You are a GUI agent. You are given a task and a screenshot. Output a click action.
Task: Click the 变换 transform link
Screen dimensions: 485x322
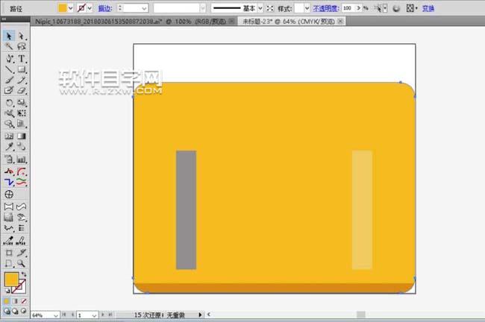(428, 8)
